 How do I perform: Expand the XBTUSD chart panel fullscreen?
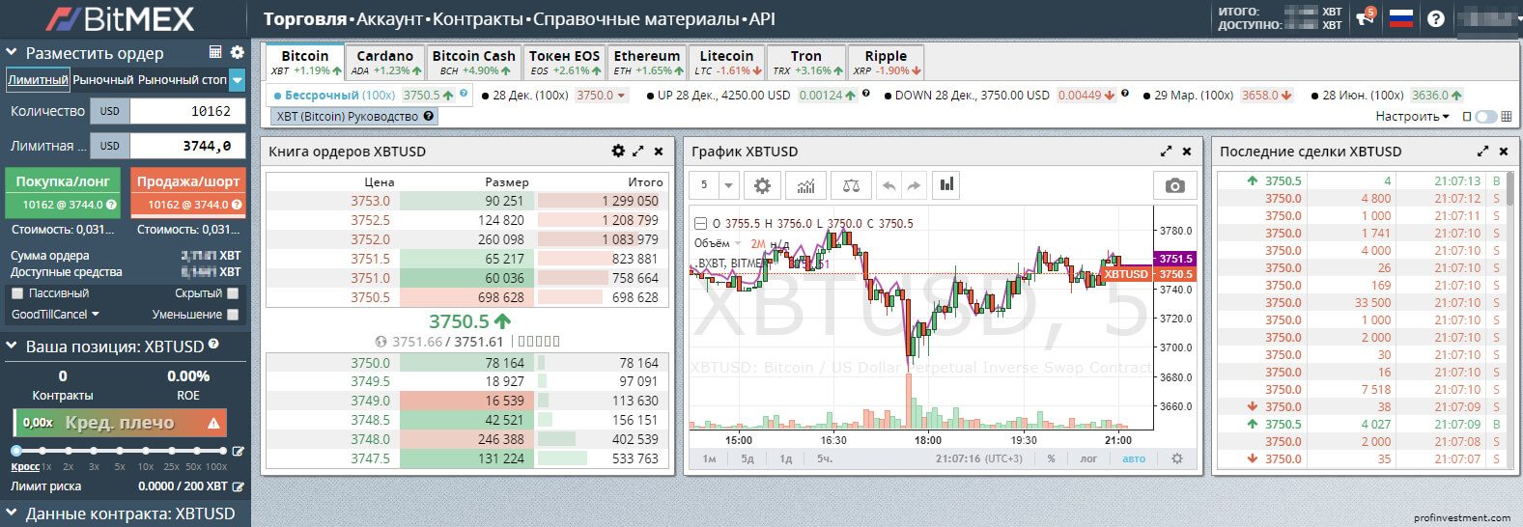coord(1166,152)
